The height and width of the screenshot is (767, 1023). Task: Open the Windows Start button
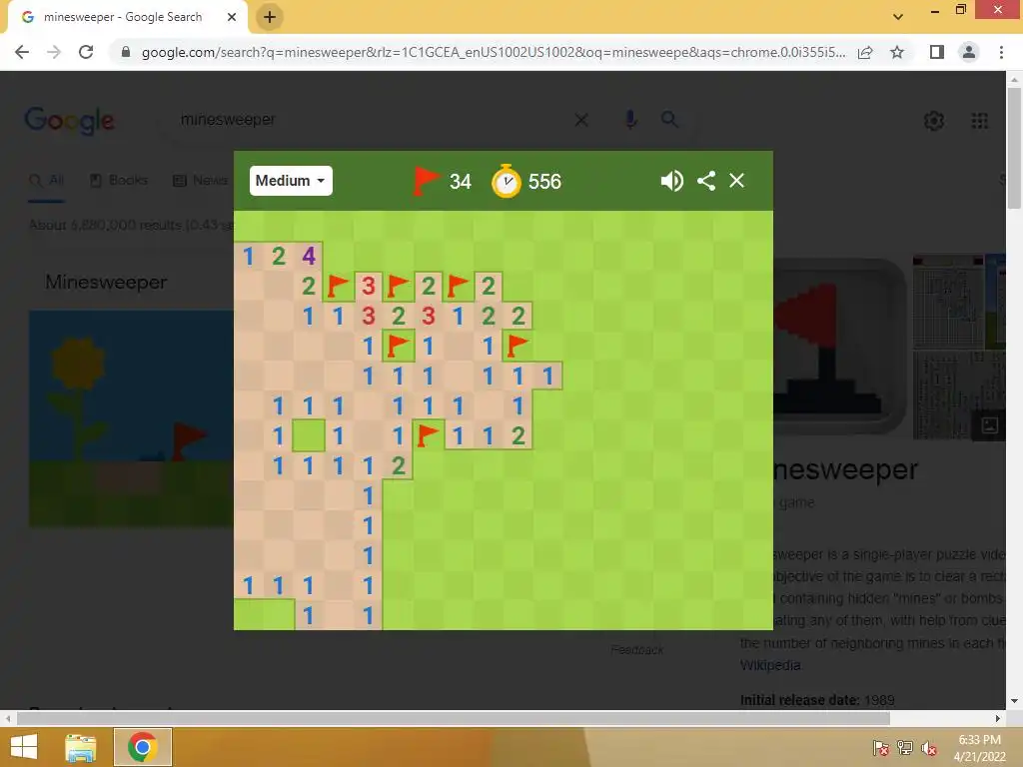click(x=24, y=747)
